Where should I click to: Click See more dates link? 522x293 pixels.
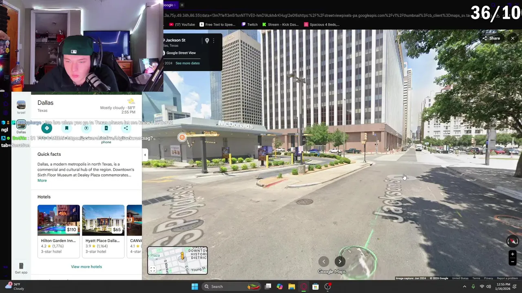188,63
